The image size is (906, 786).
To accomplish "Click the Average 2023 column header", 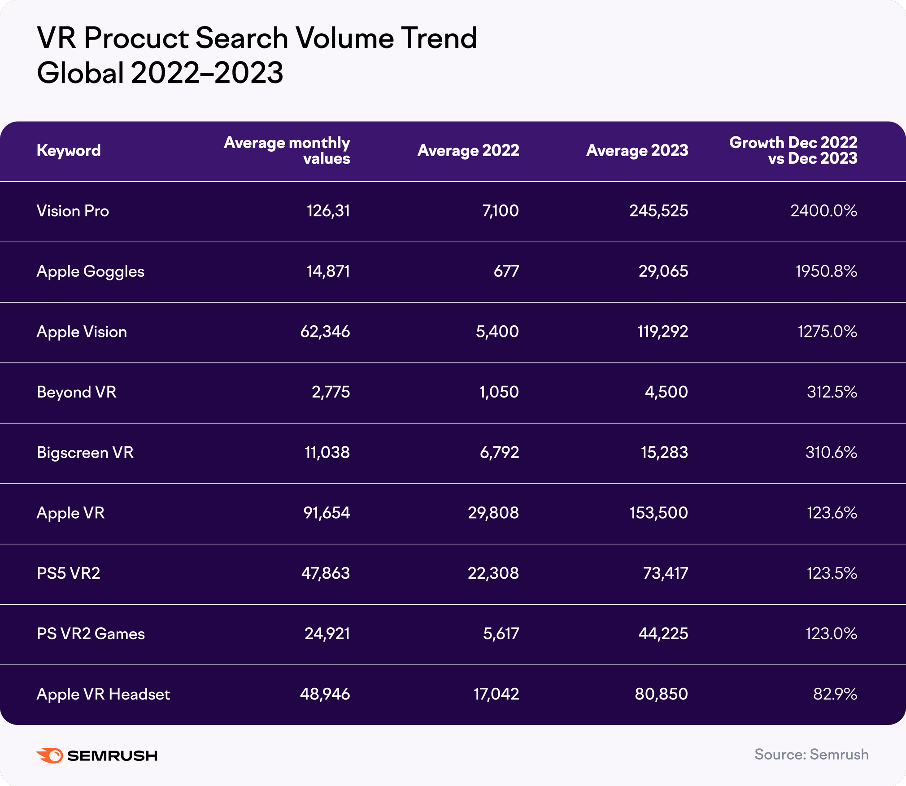I will [x=637, y=150].
